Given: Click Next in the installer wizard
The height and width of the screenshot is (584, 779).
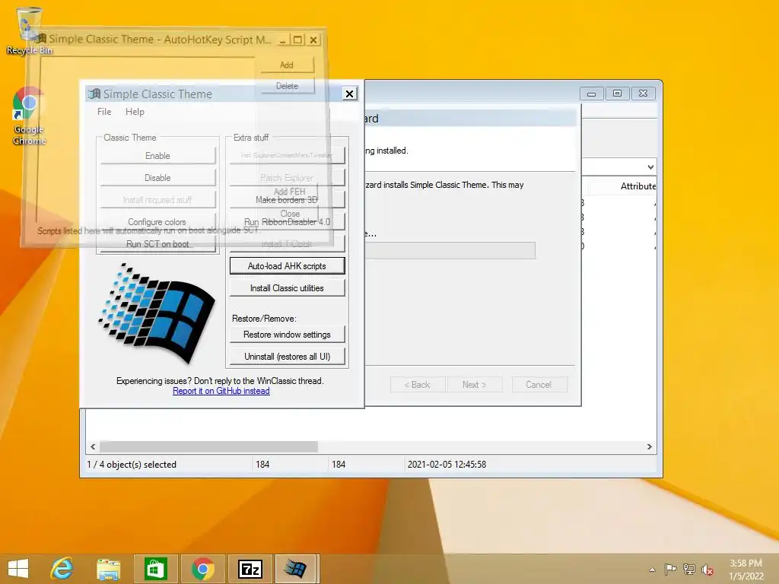Looking at the screenshot, I should (475, 384).
